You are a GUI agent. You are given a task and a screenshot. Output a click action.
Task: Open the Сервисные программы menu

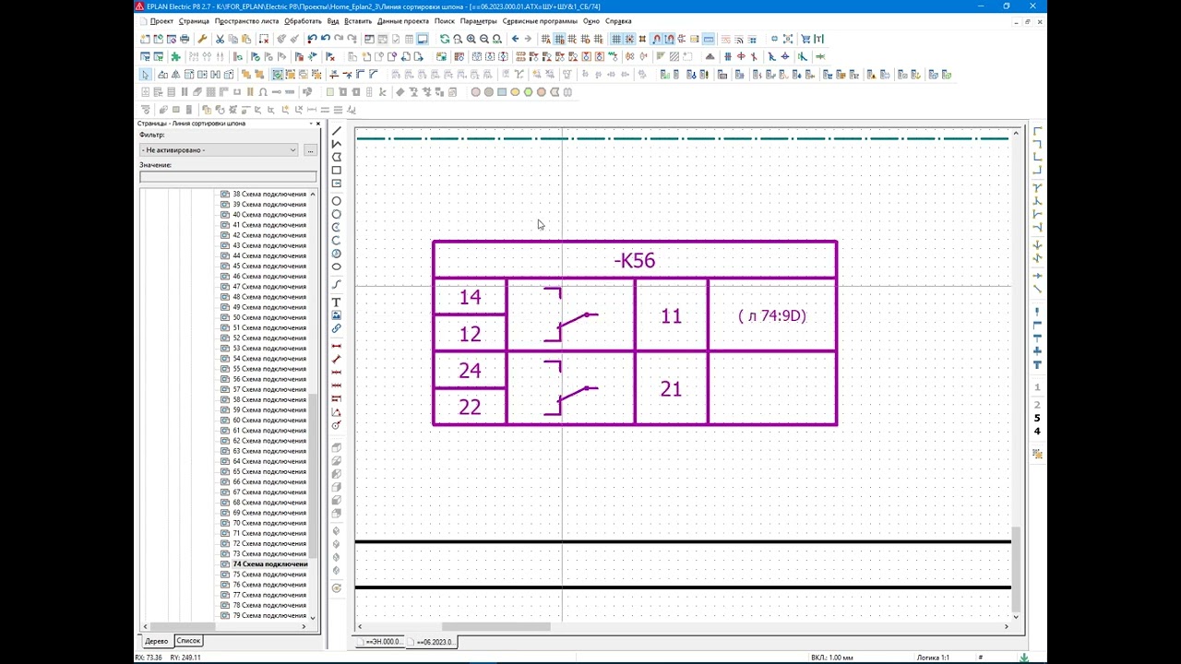(x=540, y=20)
